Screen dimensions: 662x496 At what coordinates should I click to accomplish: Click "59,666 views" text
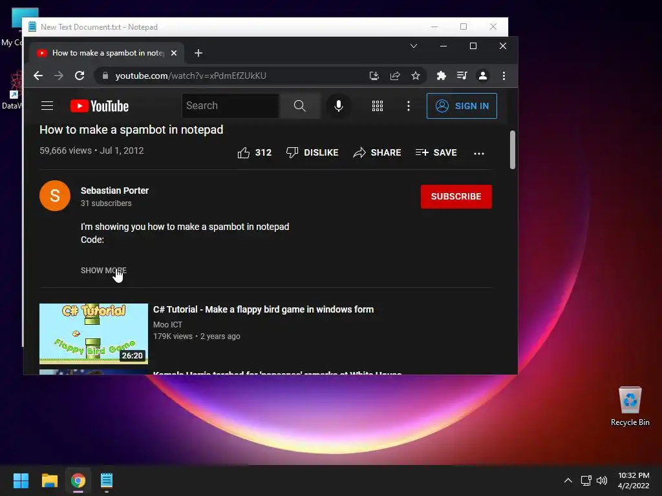(65, 150)
